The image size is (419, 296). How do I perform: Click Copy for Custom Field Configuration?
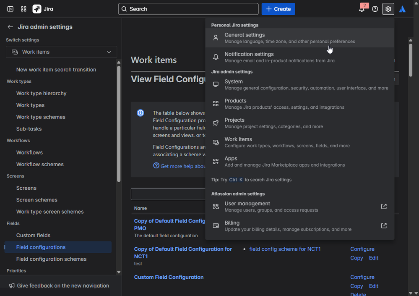(x=357, y=286)
